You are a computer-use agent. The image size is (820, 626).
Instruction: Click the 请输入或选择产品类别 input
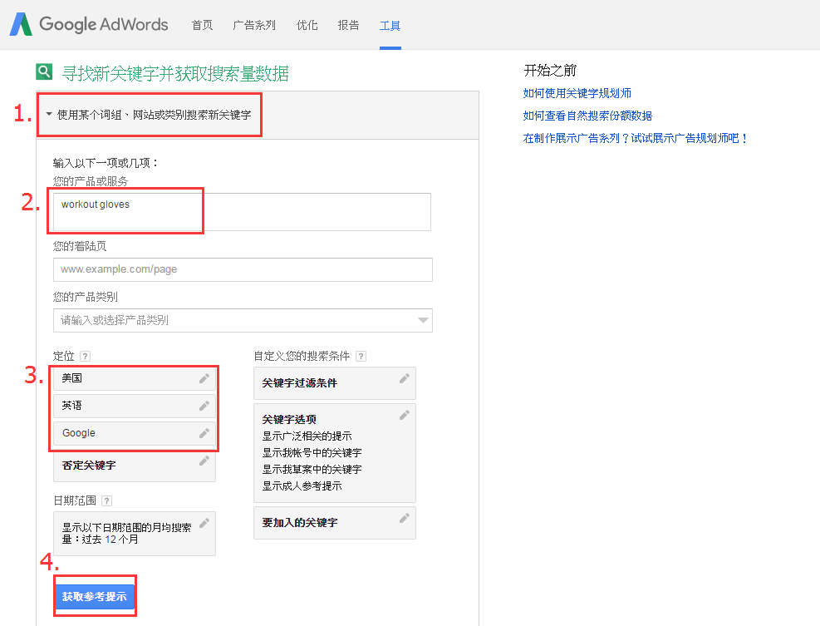click(243, 320)
